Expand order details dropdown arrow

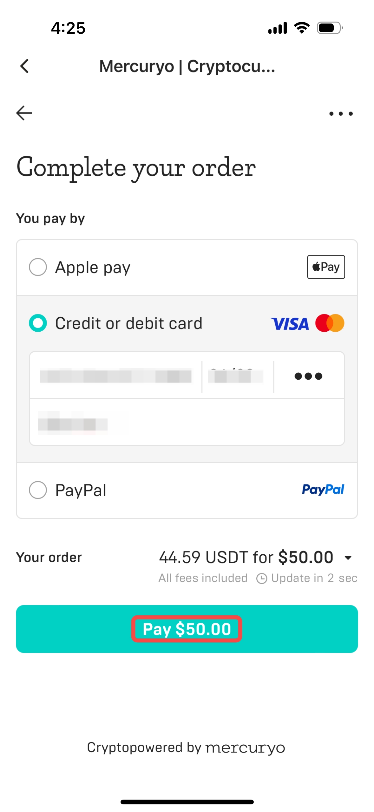pos(348,558)
